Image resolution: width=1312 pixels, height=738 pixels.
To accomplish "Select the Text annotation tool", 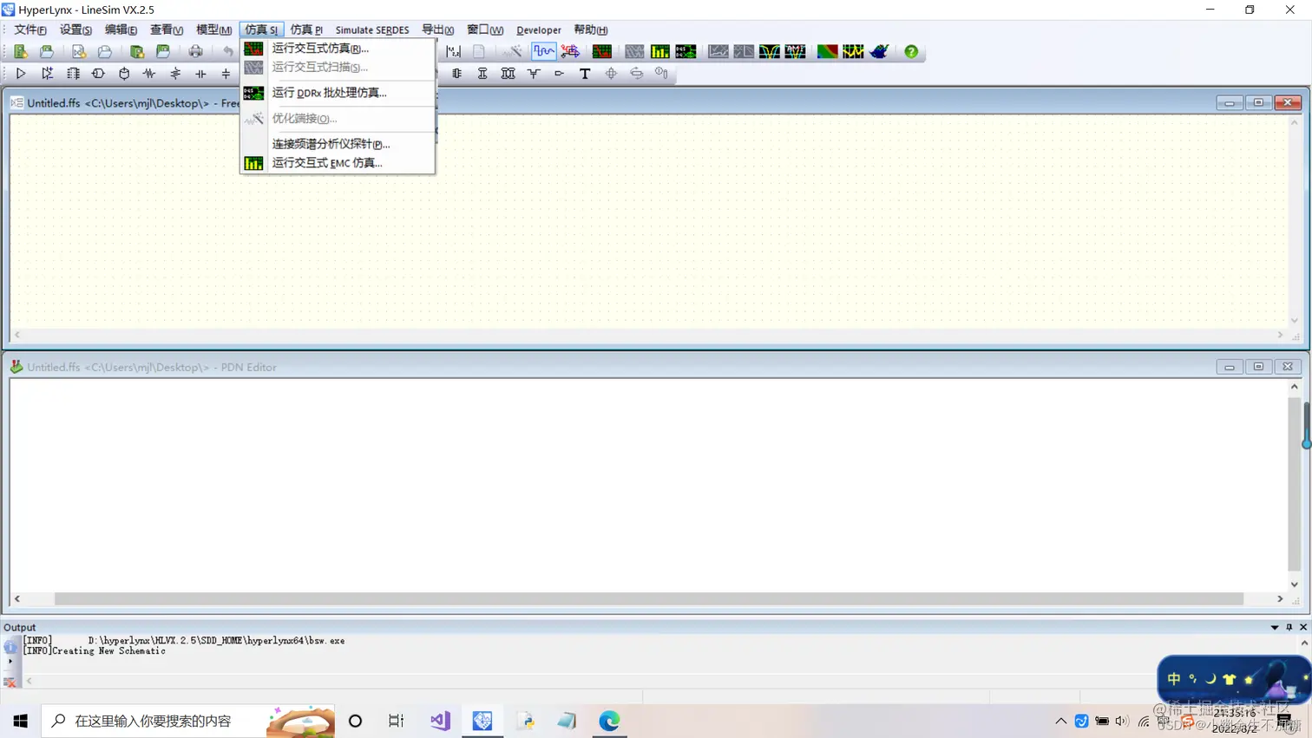I will (585, 74).
